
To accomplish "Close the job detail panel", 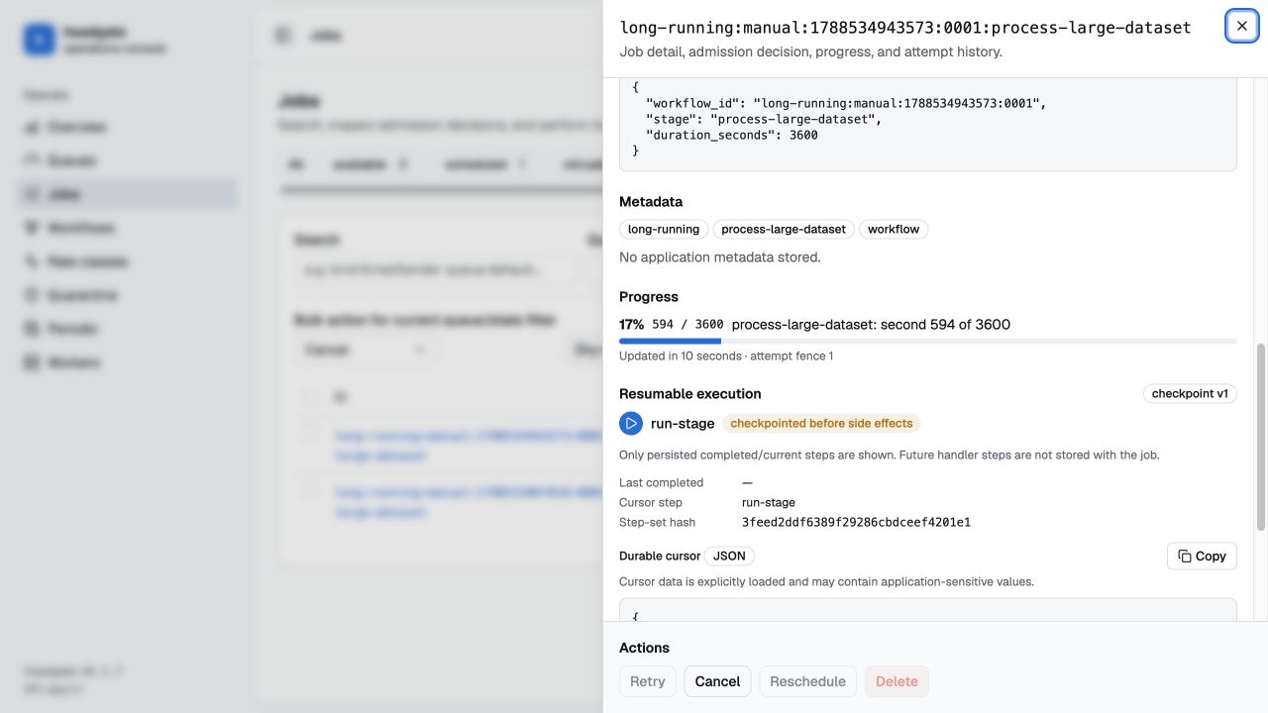I will click(1241, 27).
